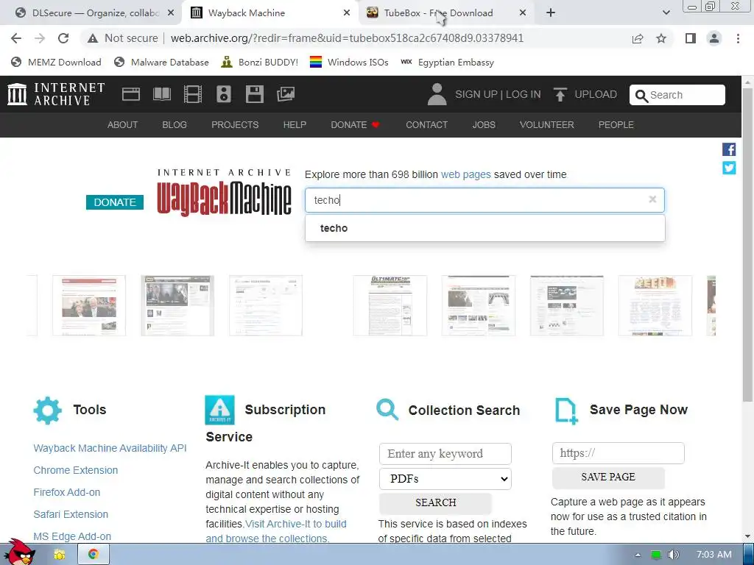This screenshot has width=754, height=565.
Task: Click the Internet Archive Search box
Action: (x=677, y=95)
